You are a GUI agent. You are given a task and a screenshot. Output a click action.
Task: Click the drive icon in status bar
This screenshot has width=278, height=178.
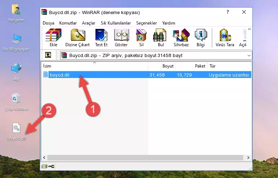click(44, 166)
